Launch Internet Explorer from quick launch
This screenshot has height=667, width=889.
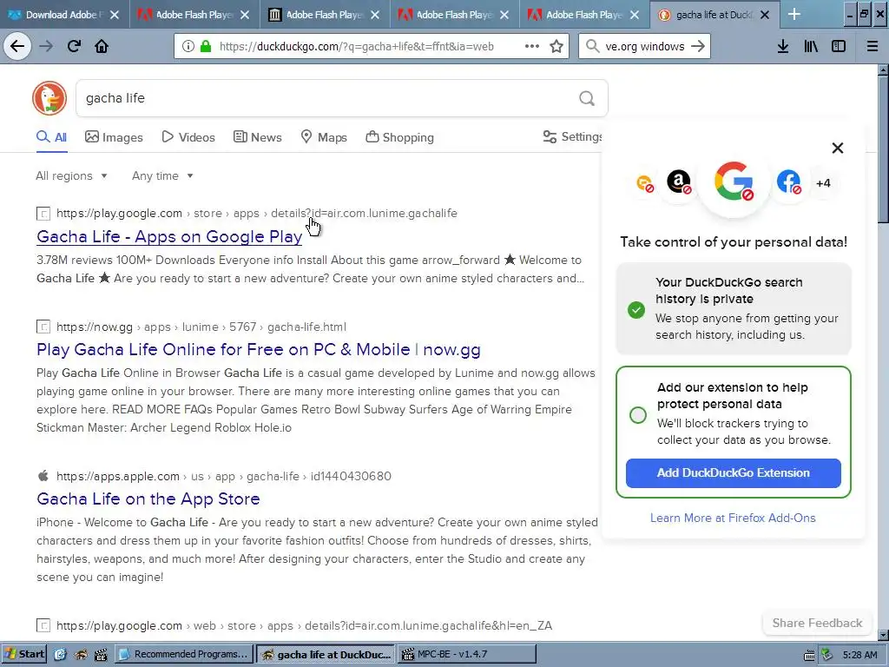(x=60, y=655)
